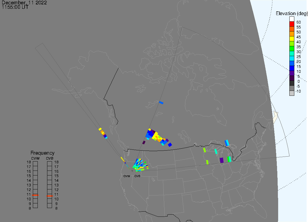The height and width of the screenshot is (222, 308).
Task: Click the purple echo patch near the Great Lakes
Action: pos(221,160)
